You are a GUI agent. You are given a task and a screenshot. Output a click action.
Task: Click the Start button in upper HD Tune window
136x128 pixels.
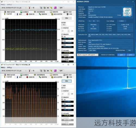pyautogui.click(x=67, y=18)
